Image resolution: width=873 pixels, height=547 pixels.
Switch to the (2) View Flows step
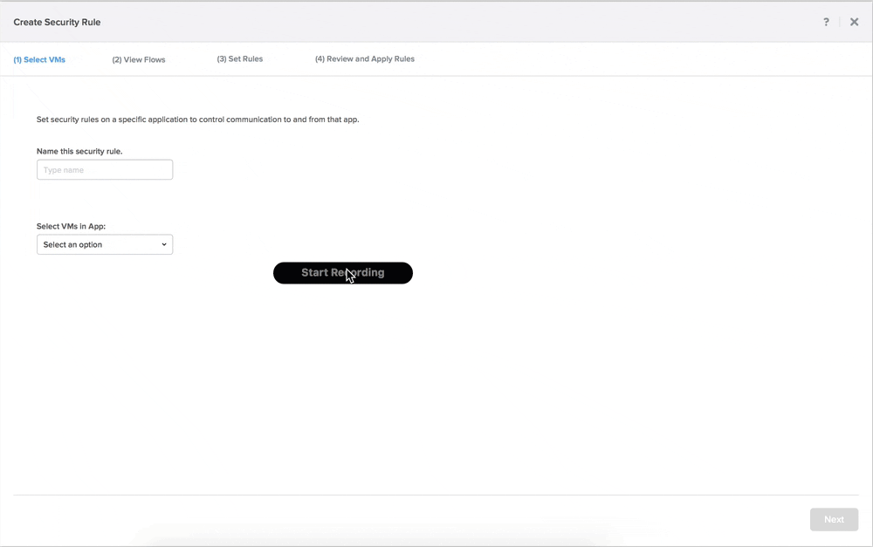[138, 59]
